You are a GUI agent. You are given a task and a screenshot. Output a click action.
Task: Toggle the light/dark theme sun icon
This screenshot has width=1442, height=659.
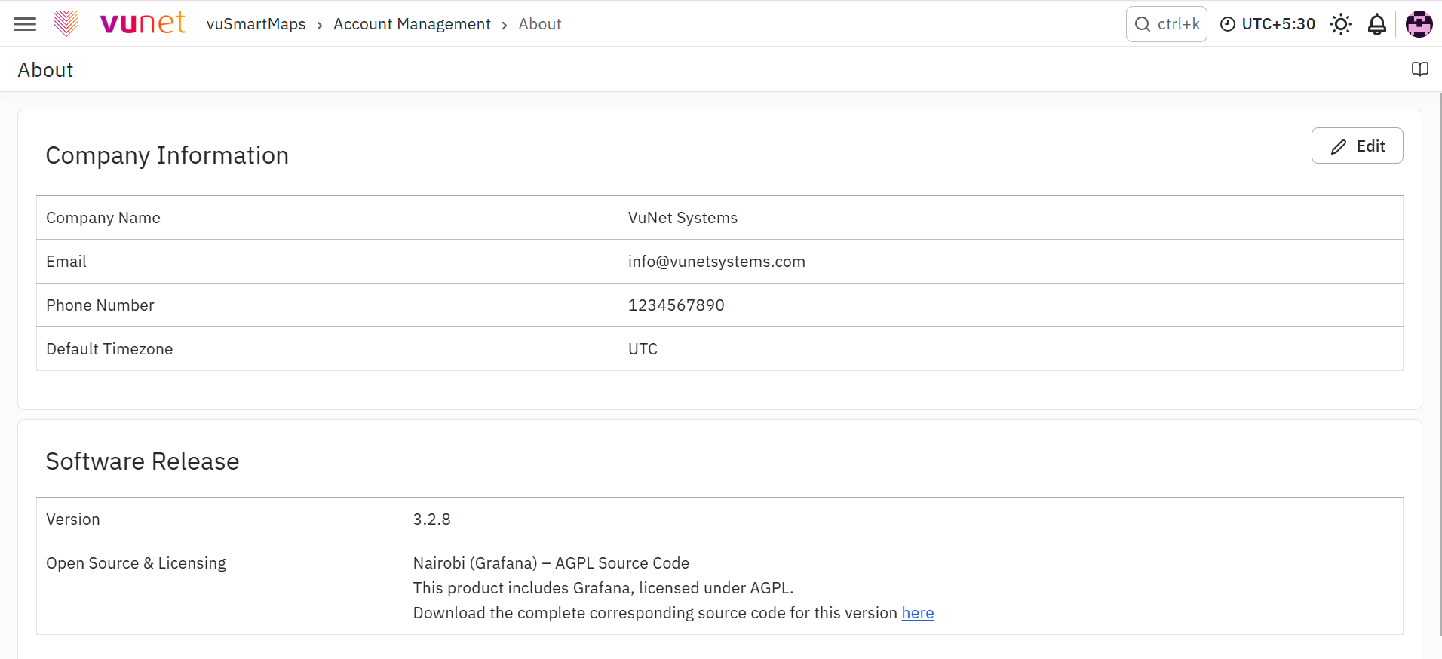tap(1341, 24)
